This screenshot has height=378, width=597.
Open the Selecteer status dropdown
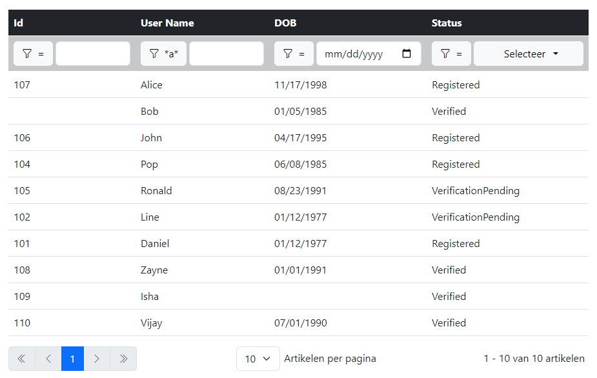coord(528,54)
